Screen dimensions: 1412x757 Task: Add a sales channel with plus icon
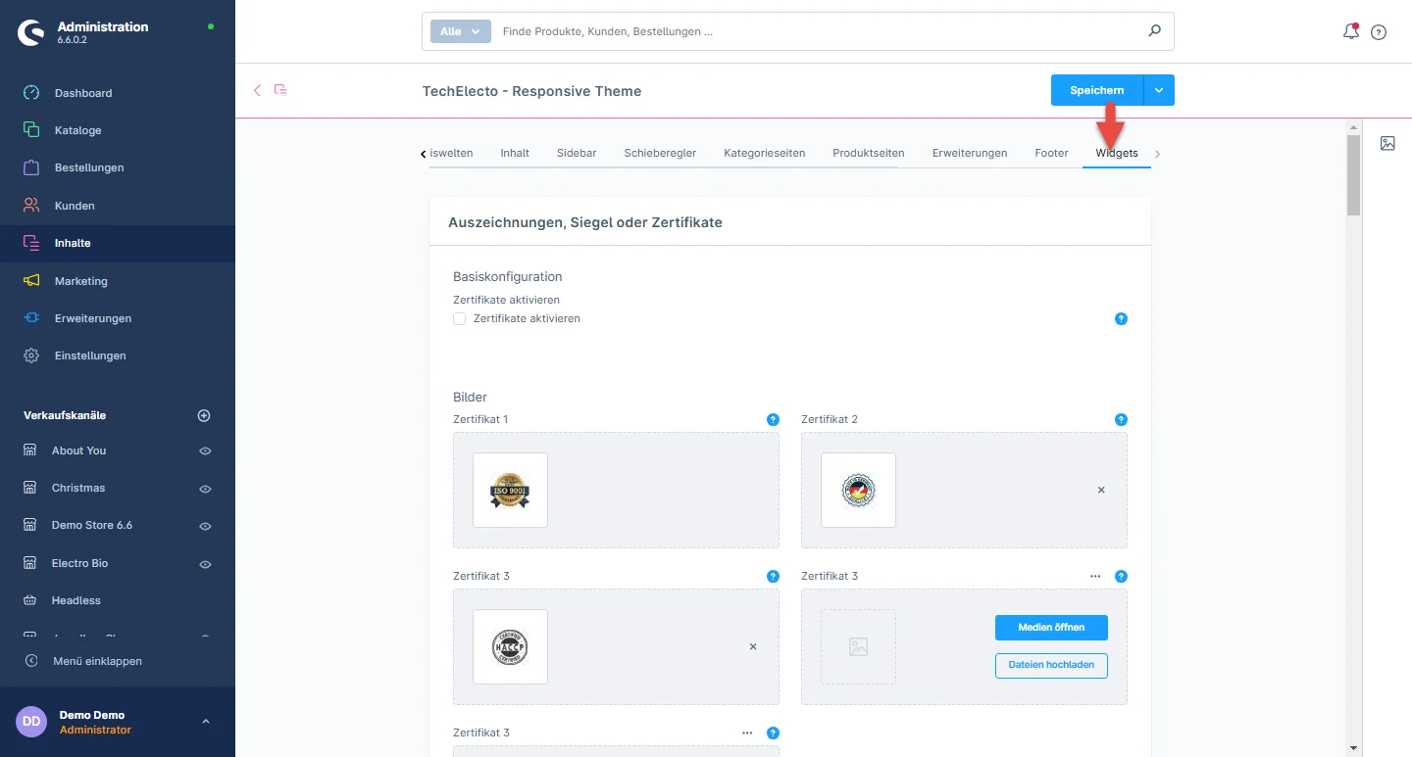(x=204, y=415)
